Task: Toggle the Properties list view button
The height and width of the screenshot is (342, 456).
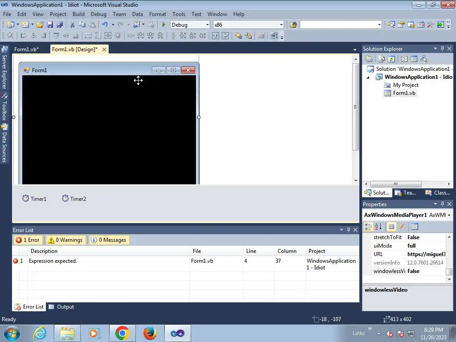Action: [x=391, y=227]
